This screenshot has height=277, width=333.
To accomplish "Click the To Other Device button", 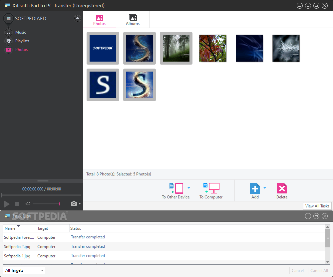I will [175, 191].
